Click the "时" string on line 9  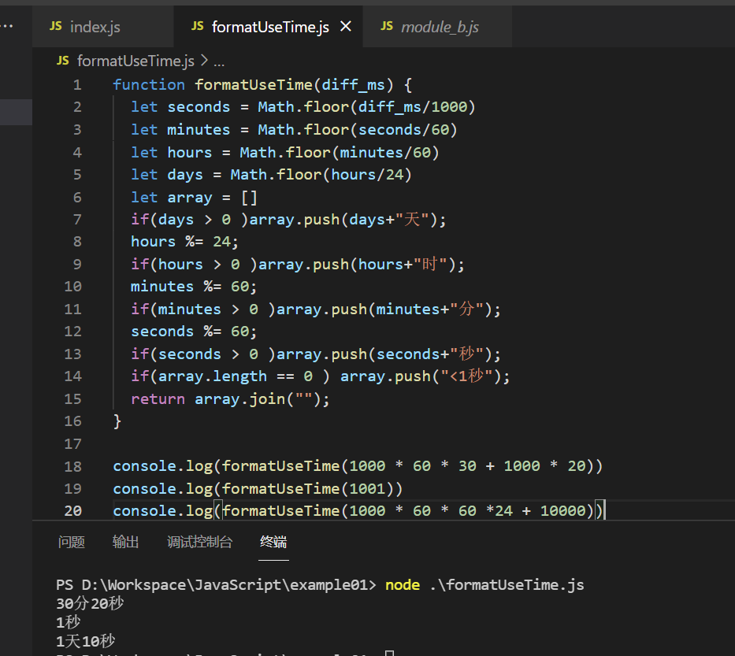pyautogui.click(x=430, y=265)
